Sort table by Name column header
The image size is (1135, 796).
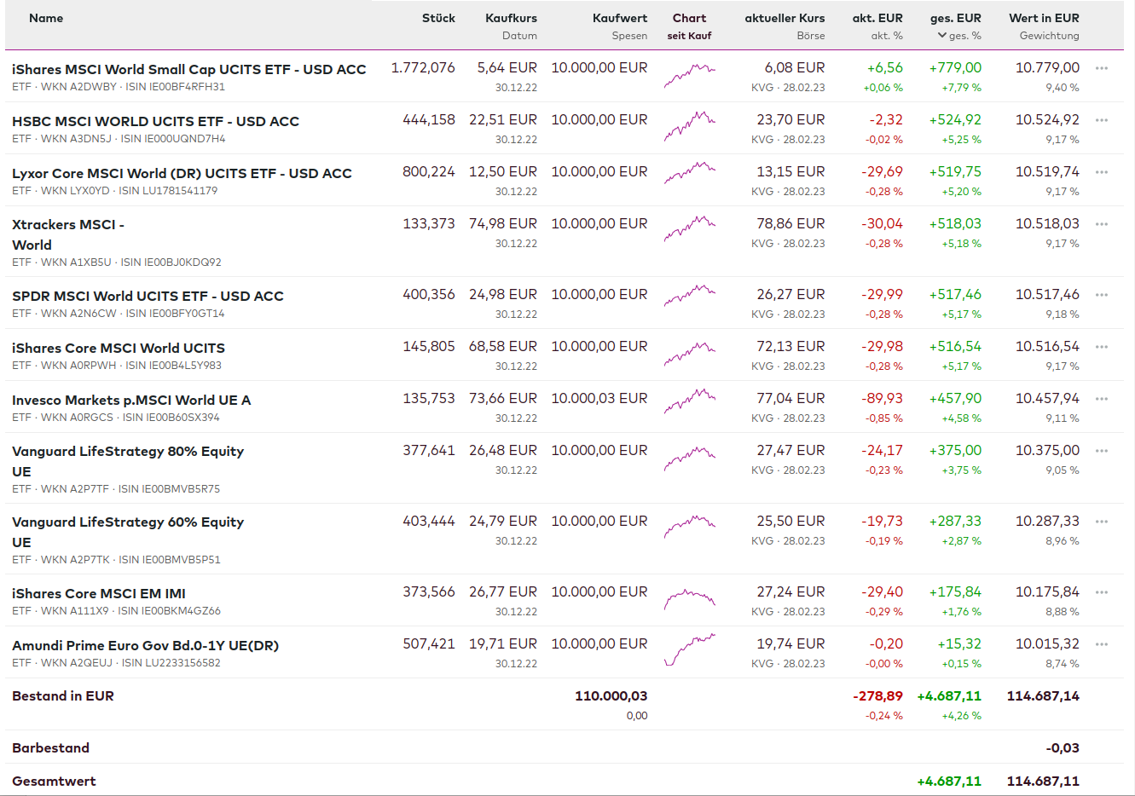[46, 18]
